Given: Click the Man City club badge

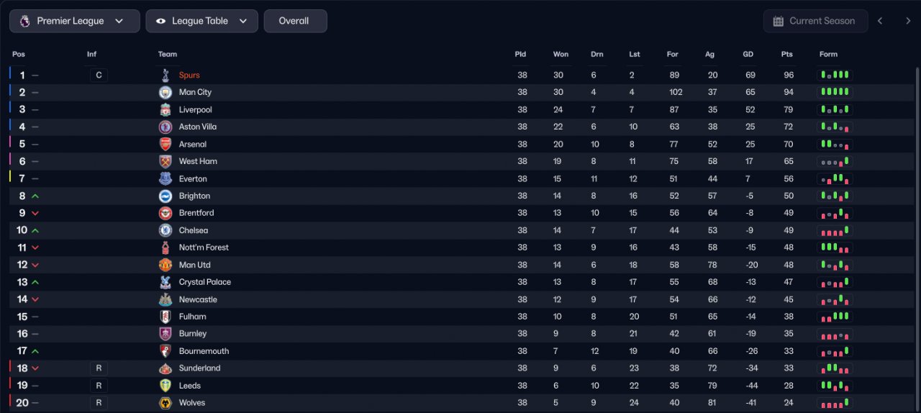Looking at the screenshot, I should click(x=165, y=92).
